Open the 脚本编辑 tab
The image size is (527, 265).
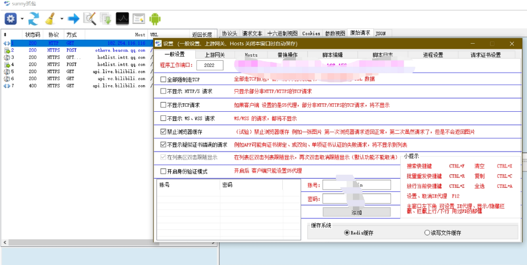pyautogui.click(x=333, y=55)
